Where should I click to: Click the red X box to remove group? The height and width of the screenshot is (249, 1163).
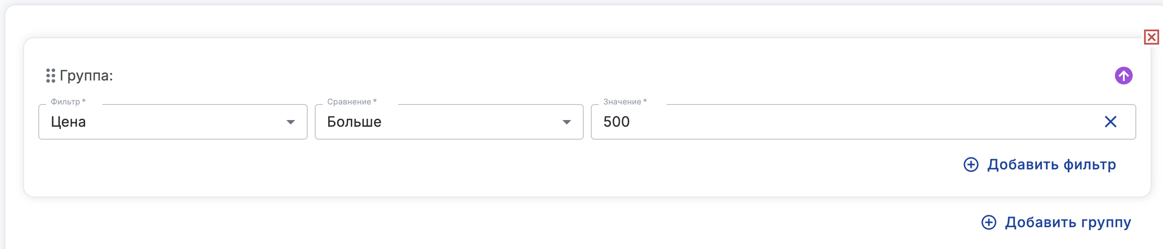coord(1151,37)
